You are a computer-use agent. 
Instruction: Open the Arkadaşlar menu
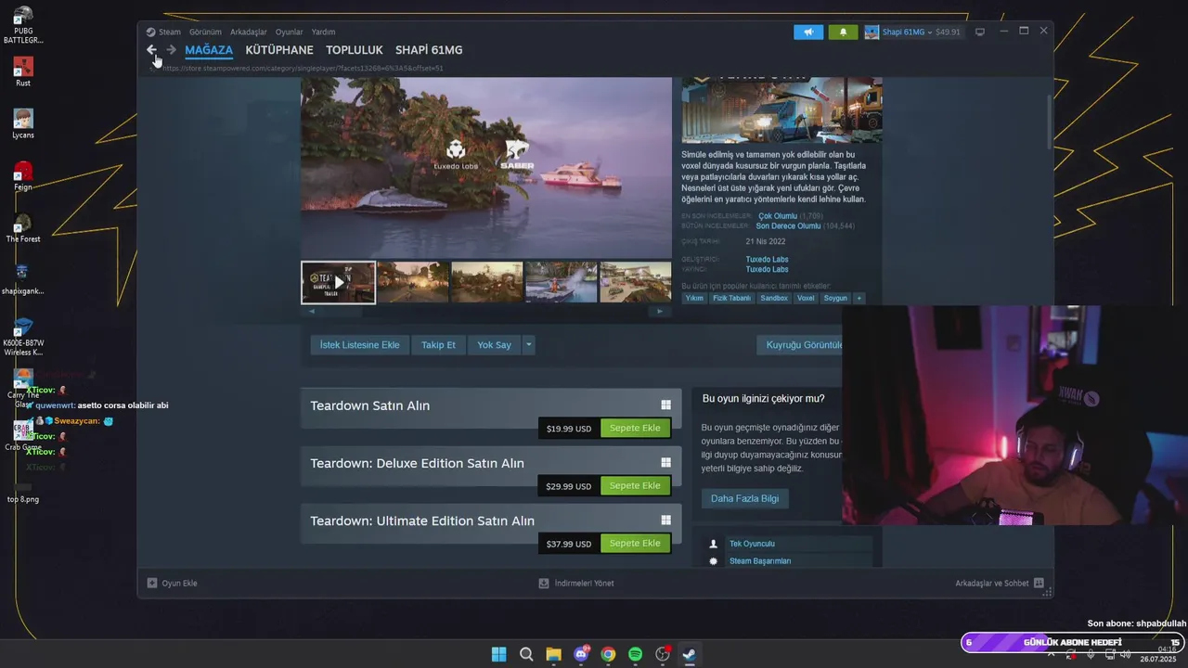(x=248, y=32)
